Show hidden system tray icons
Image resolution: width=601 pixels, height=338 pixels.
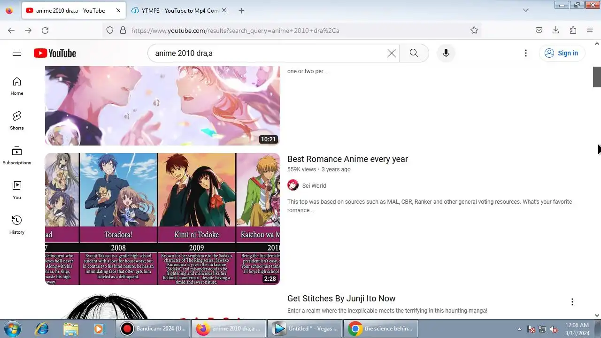pos(519,329)
